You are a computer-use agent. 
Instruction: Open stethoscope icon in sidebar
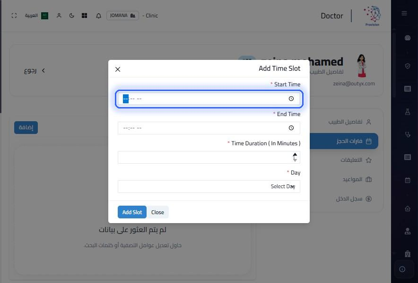pos(408,134)
